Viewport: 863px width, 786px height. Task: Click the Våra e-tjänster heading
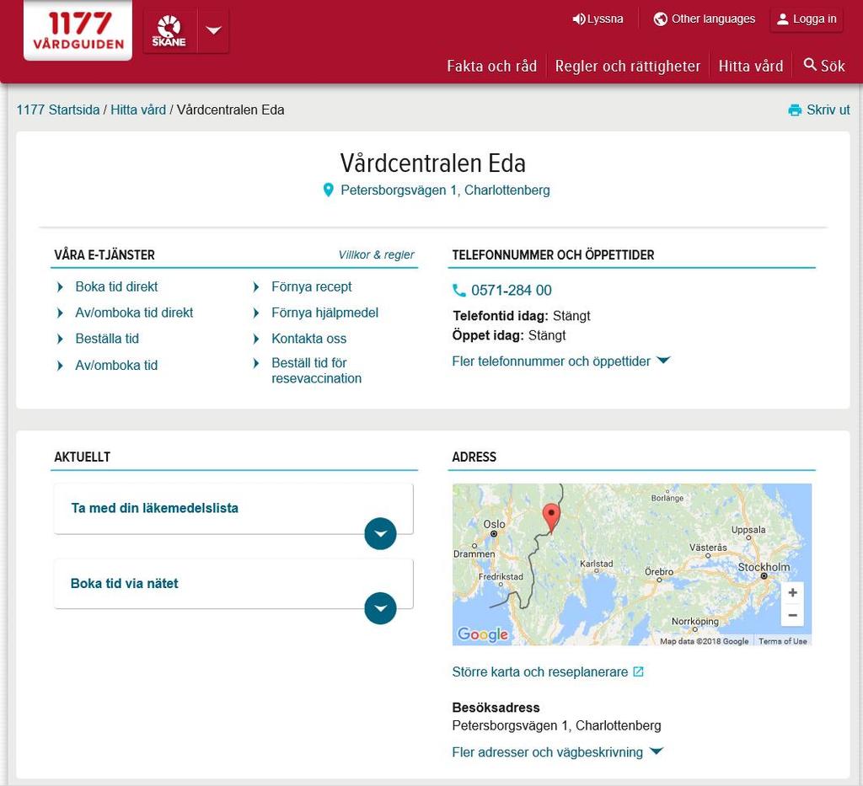point(104,255)
